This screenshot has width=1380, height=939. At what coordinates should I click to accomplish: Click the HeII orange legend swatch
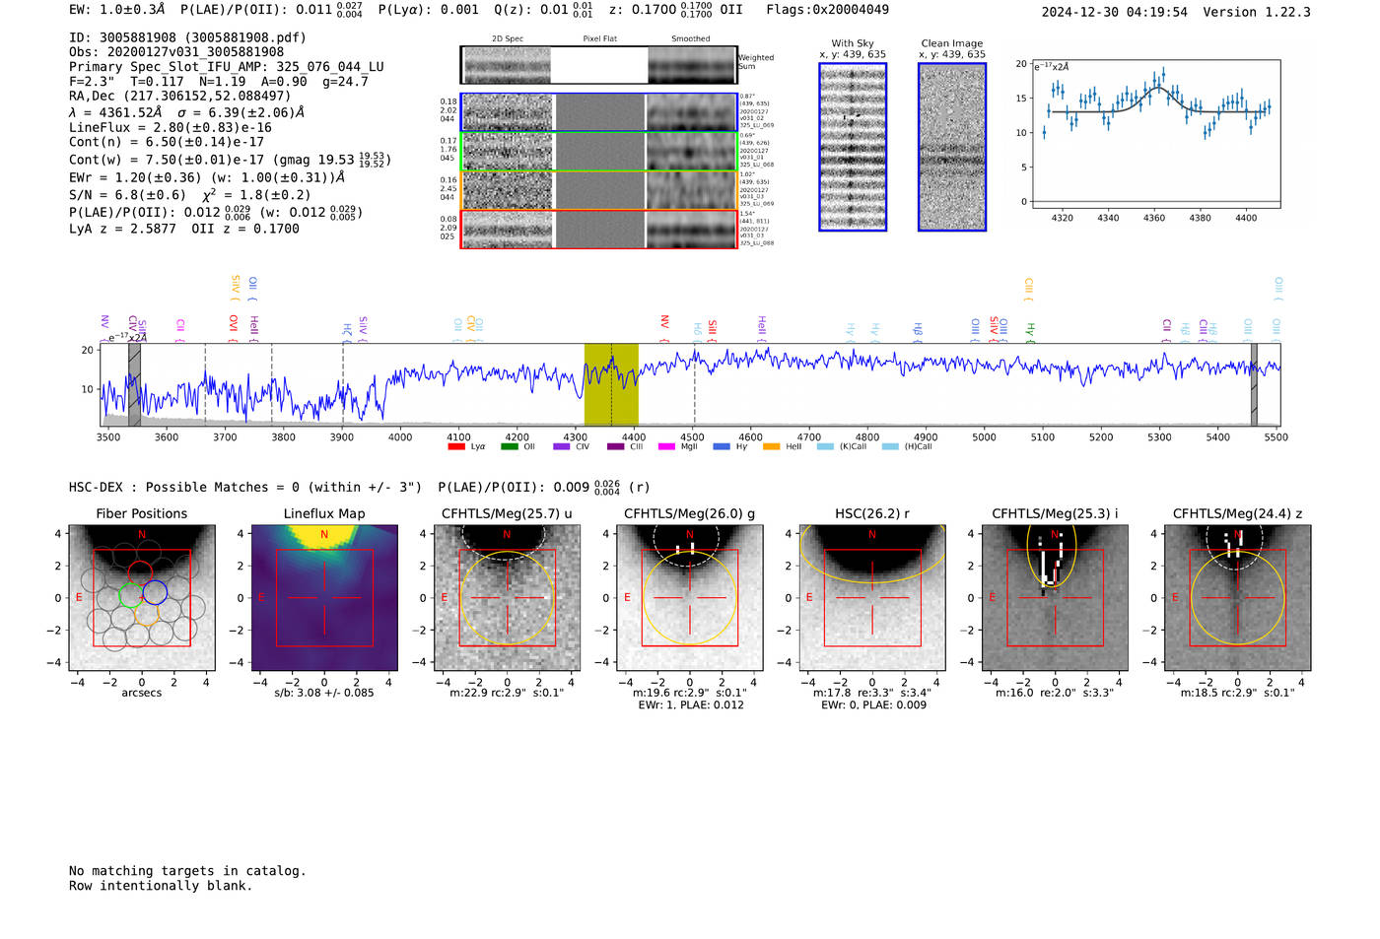[771, 446]
